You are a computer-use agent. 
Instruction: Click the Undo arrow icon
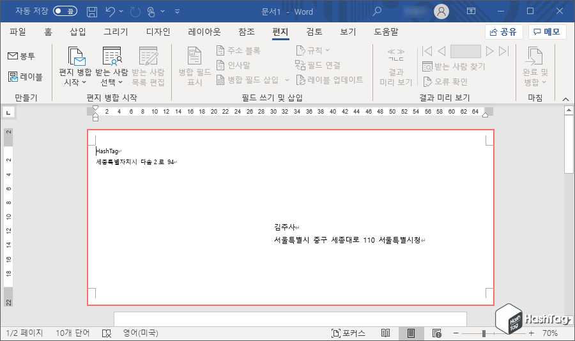(x=111, y=11)
